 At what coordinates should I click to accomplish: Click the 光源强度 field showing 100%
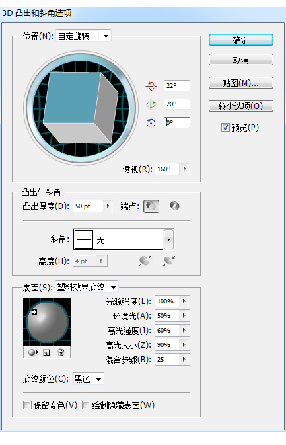click(x=167, y=301)
